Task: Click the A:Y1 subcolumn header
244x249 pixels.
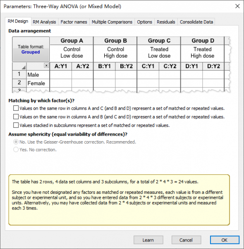Action: pos(61,66)
